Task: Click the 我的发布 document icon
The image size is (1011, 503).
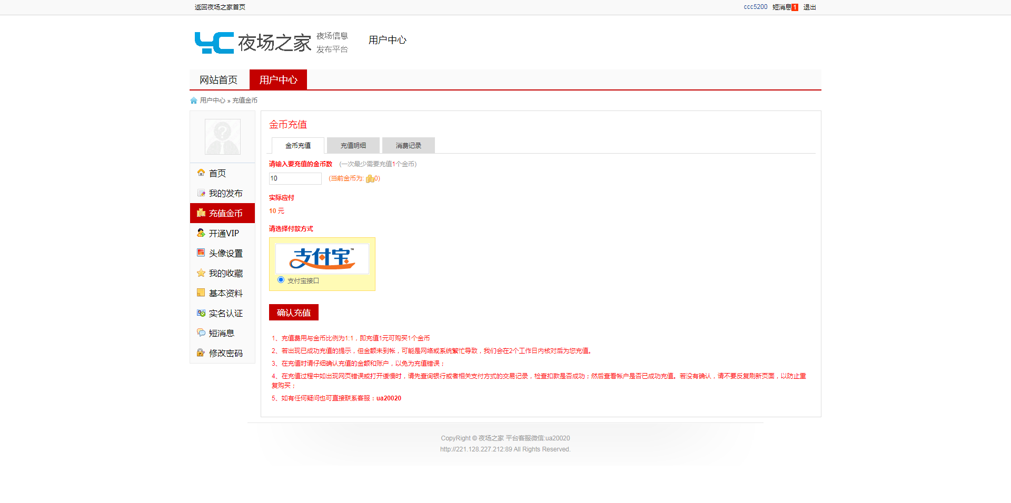Action: (x=201, y=193)
